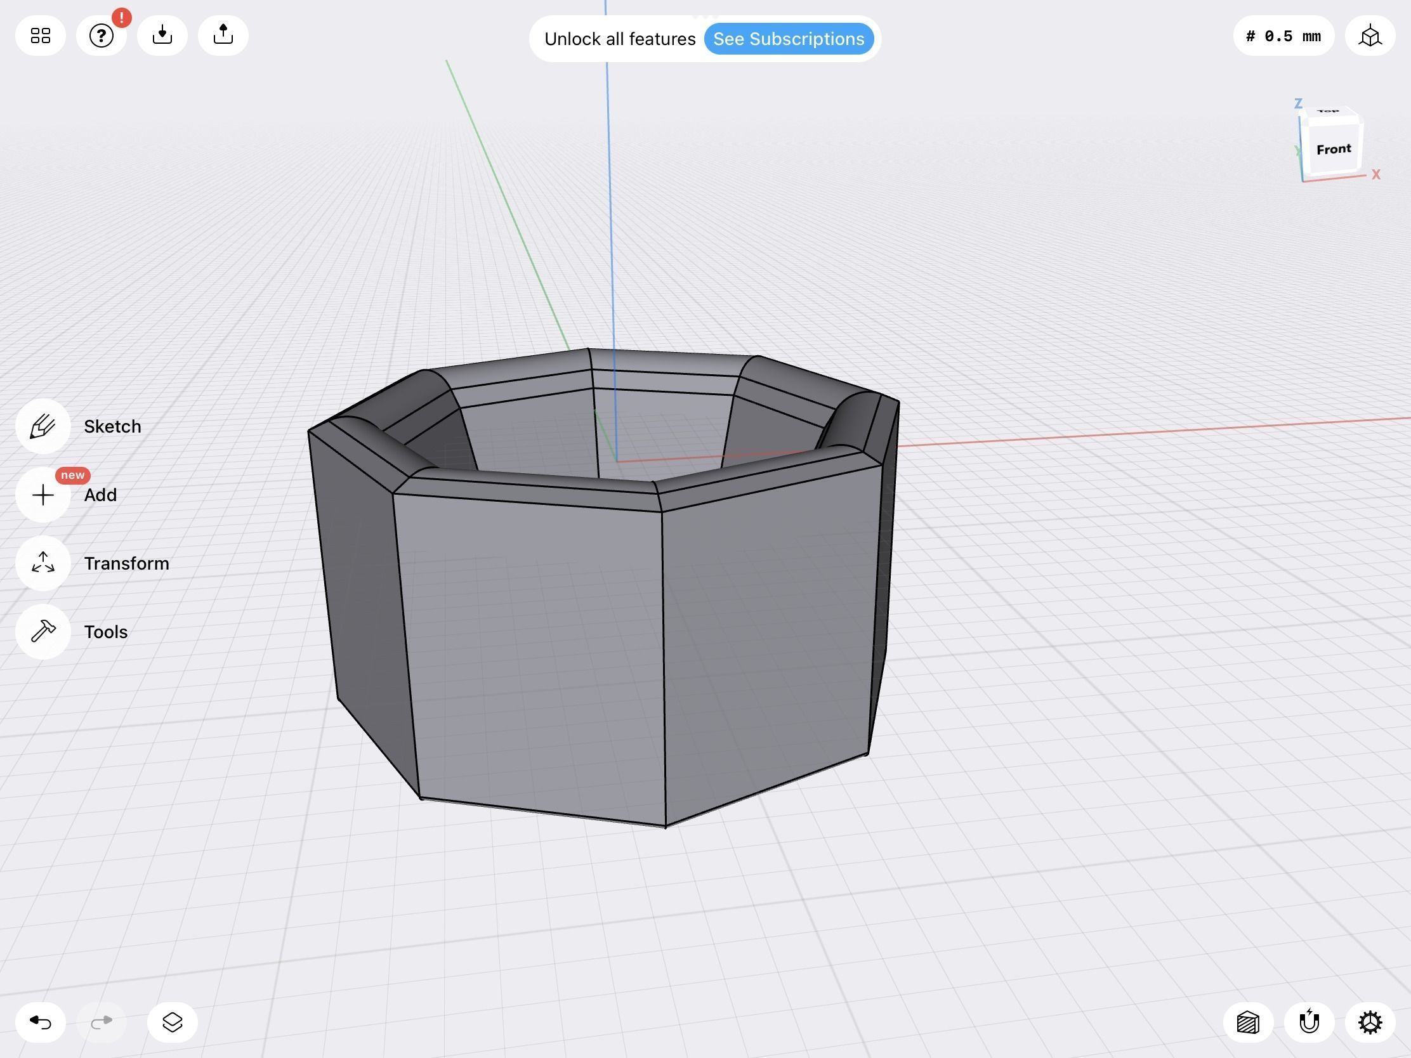Click the Z axis label on gizmo
The width and height of the screenshot is (1411, 1058).
coord(1297,103)
